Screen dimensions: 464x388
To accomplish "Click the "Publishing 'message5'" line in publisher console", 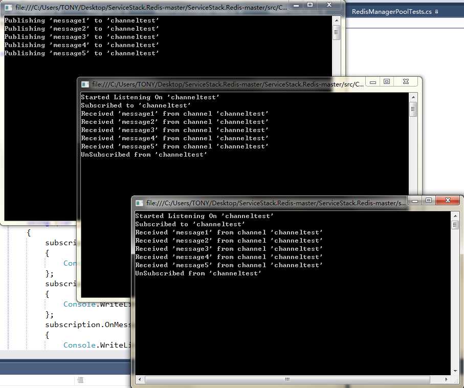I will click(81, 53).
